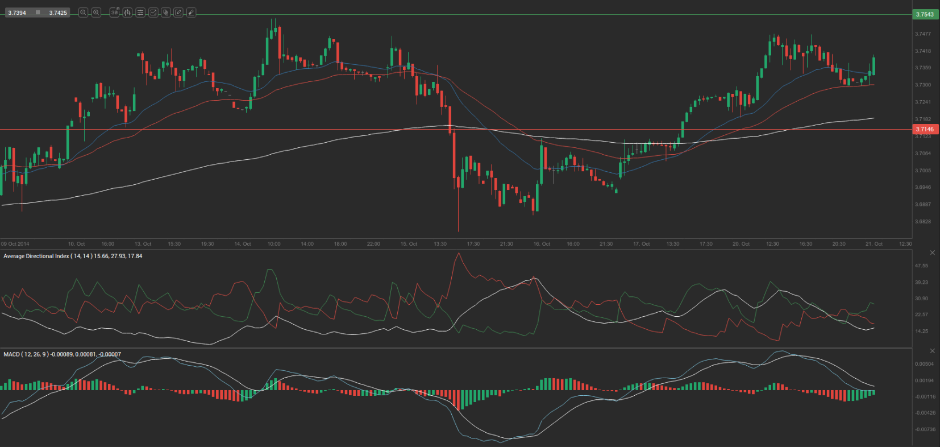Click the 20. Oct date marker
Screen dimensions: 940x447
click(741, 244)
